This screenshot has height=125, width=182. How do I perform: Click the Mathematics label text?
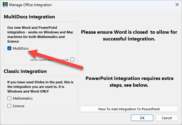(23, 98)
